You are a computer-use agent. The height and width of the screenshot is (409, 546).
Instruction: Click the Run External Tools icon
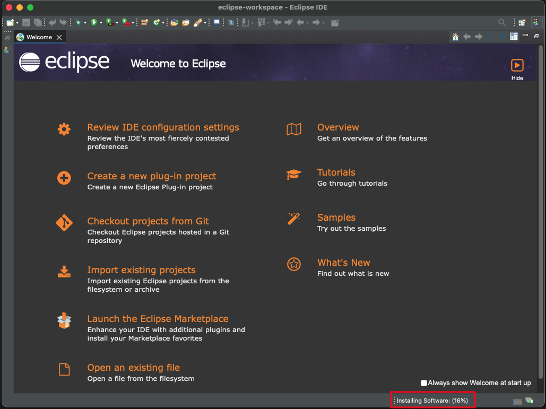coord(126,23)
